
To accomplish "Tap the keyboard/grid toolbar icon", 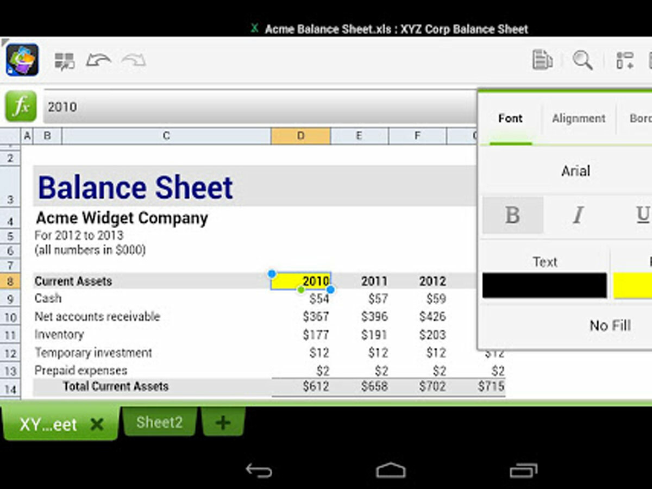I will click(65, 61).
